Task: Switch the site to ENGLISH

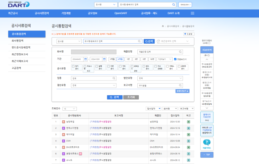Action: point(185,5)
